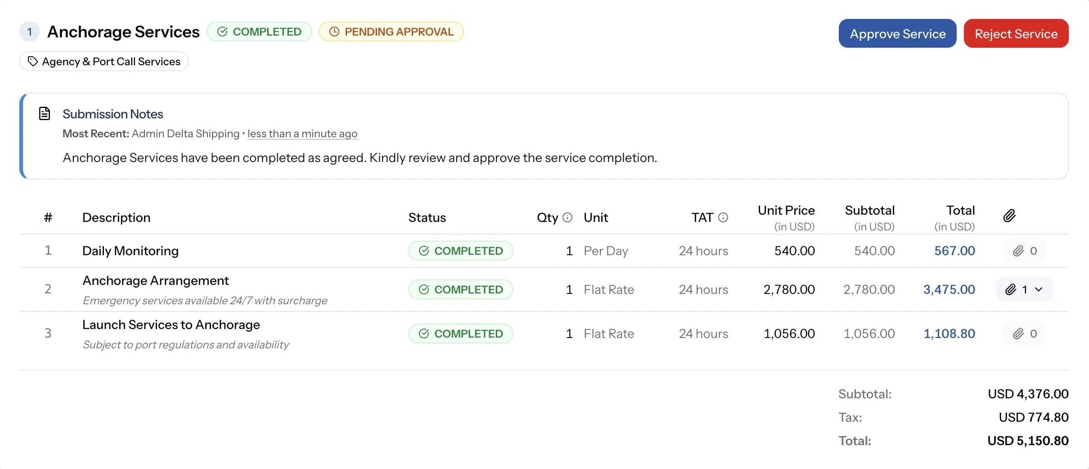Open Daily Monitoring attachments badge showing 0
The image size is (1089, 469).
[1025, 251]
